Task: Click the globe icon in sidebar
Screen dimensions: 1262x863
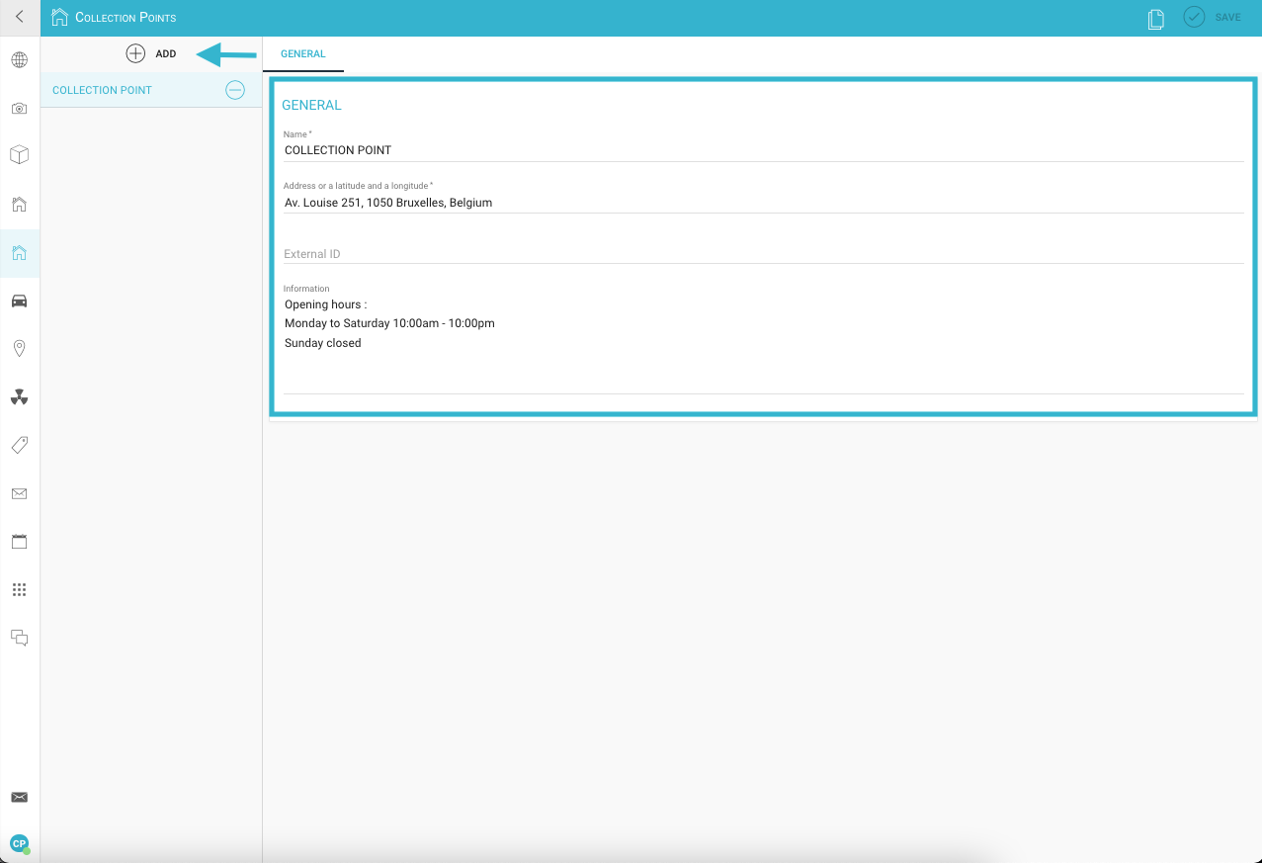Action: tap(19, 60)
